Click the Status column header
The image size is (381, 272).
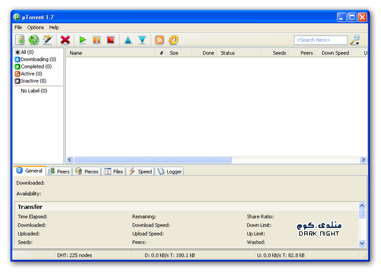point(240,53)
